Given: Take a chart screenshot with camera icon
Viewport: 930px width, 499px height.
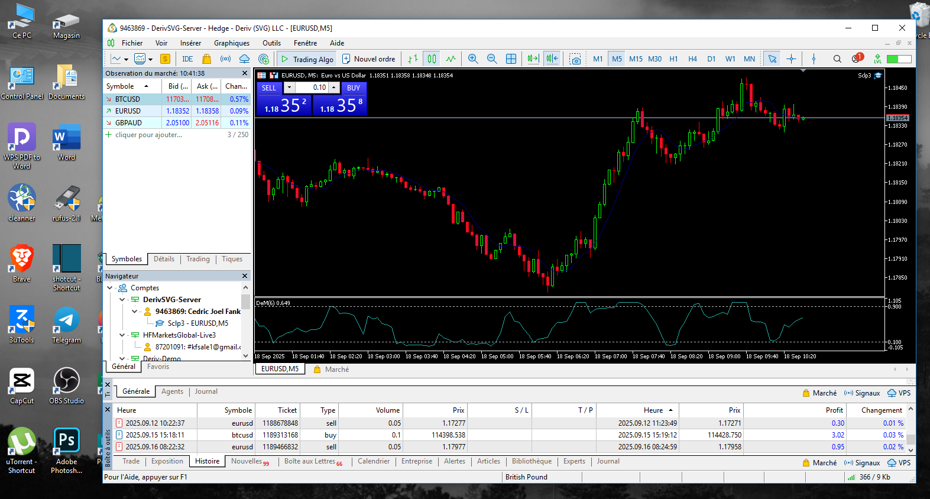Looking at the screenshot, I should point(575,59).
